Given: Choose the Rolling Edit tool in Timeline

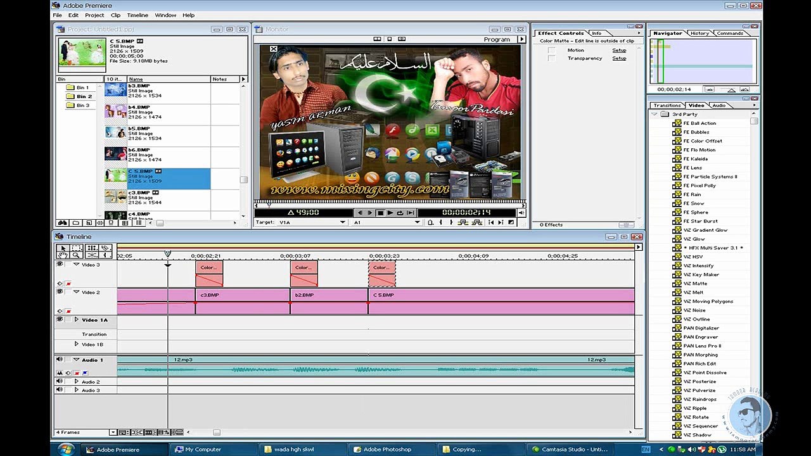Looking at the screenshot, I should pyautogui.click(x=92, y=248).
